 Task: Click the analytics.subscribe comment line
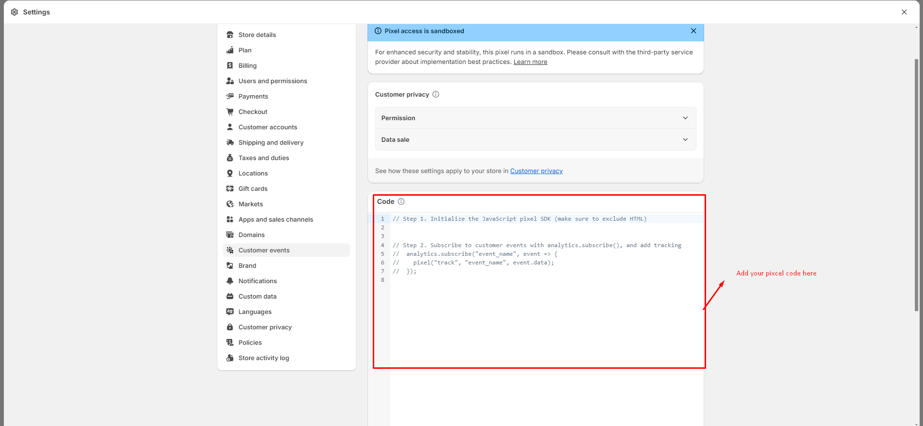(x=475, y=254)
